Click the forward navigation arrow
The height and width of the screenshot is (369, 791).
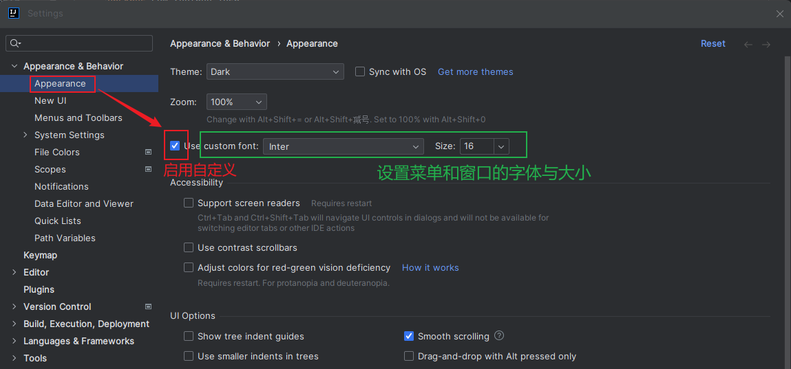[766, 44]
